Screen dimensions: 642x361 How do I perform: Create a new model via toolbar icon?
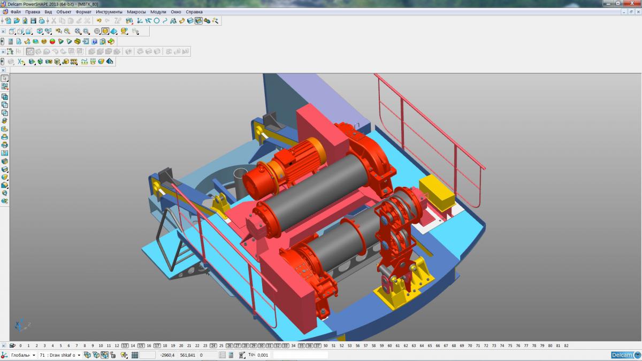9,21
